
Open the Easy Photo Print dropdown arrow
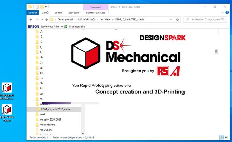pos(62,26)
